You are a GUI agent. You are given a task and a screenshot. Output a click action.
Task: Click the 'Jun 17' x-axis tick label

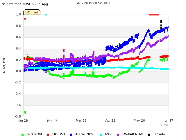[168, 120]
